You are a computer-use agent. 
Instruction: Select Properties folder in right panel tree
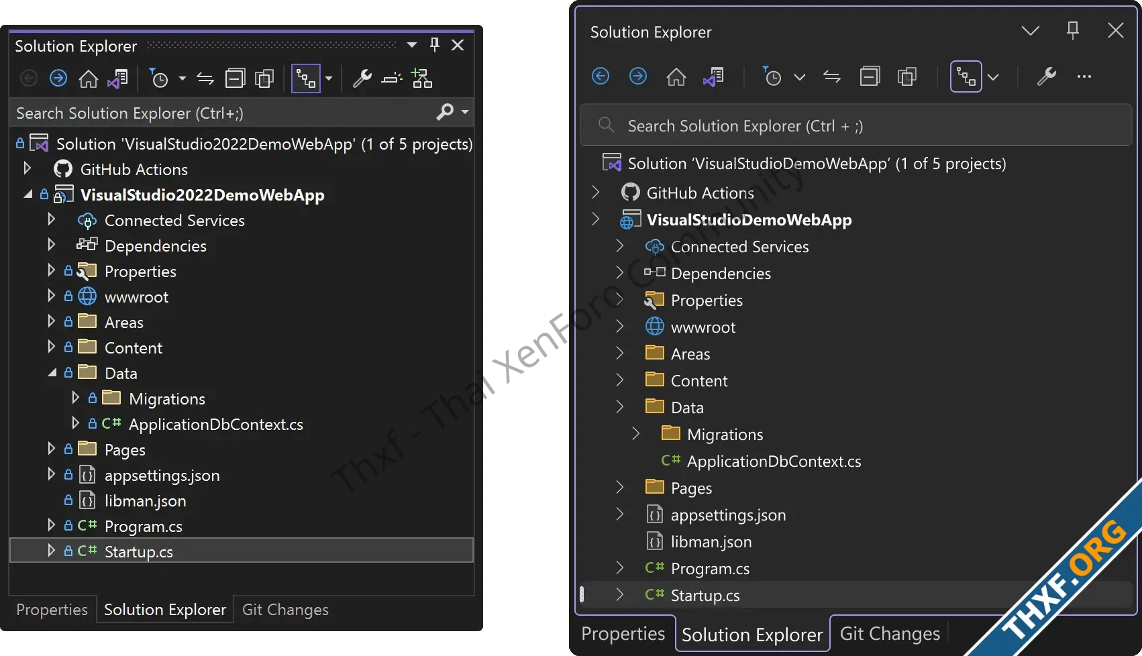click(707, 300)
